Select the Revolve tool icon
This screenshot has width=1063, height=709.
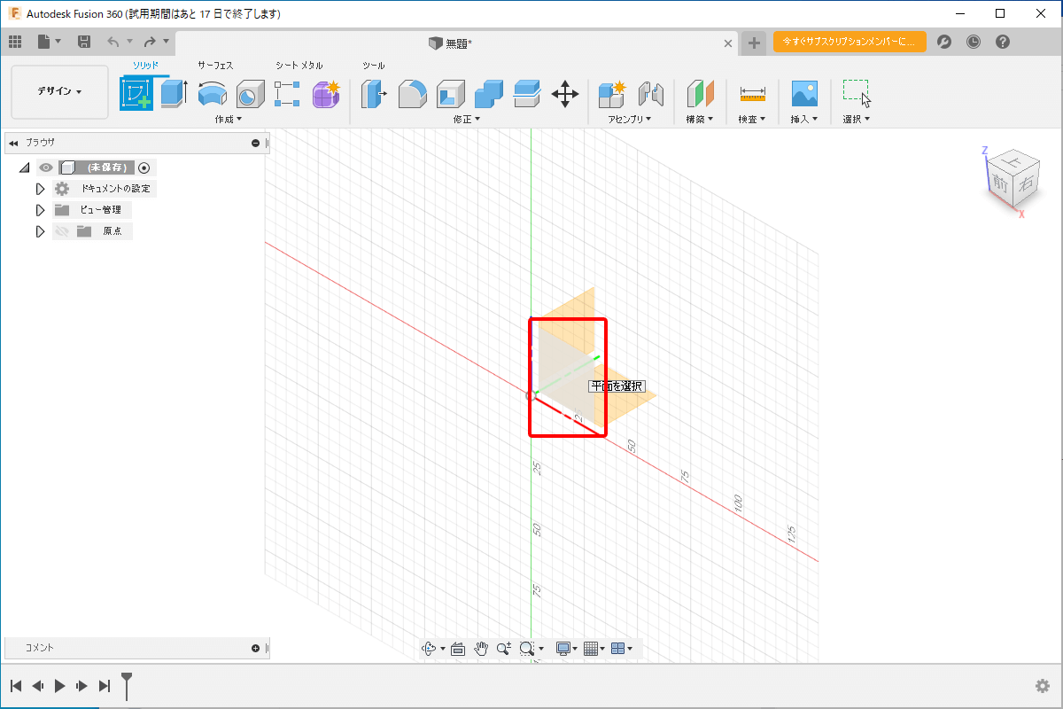point(213,93)
